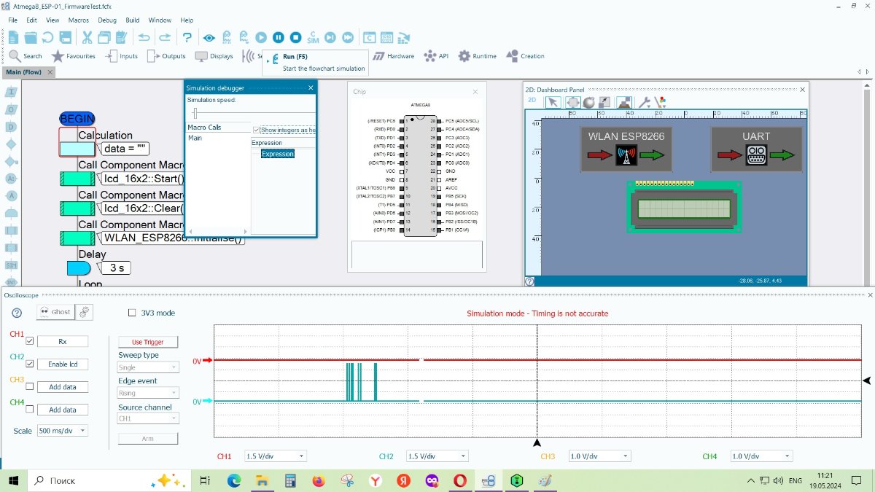This screenshot has height=492, width=875.
Task: Click the eye view icon in toolbar
Action: click(209, 37)
